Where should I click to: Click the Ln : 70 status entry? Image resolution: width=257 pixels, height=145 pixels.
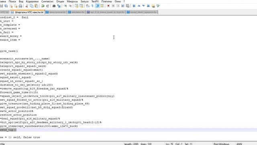[169, 144]
